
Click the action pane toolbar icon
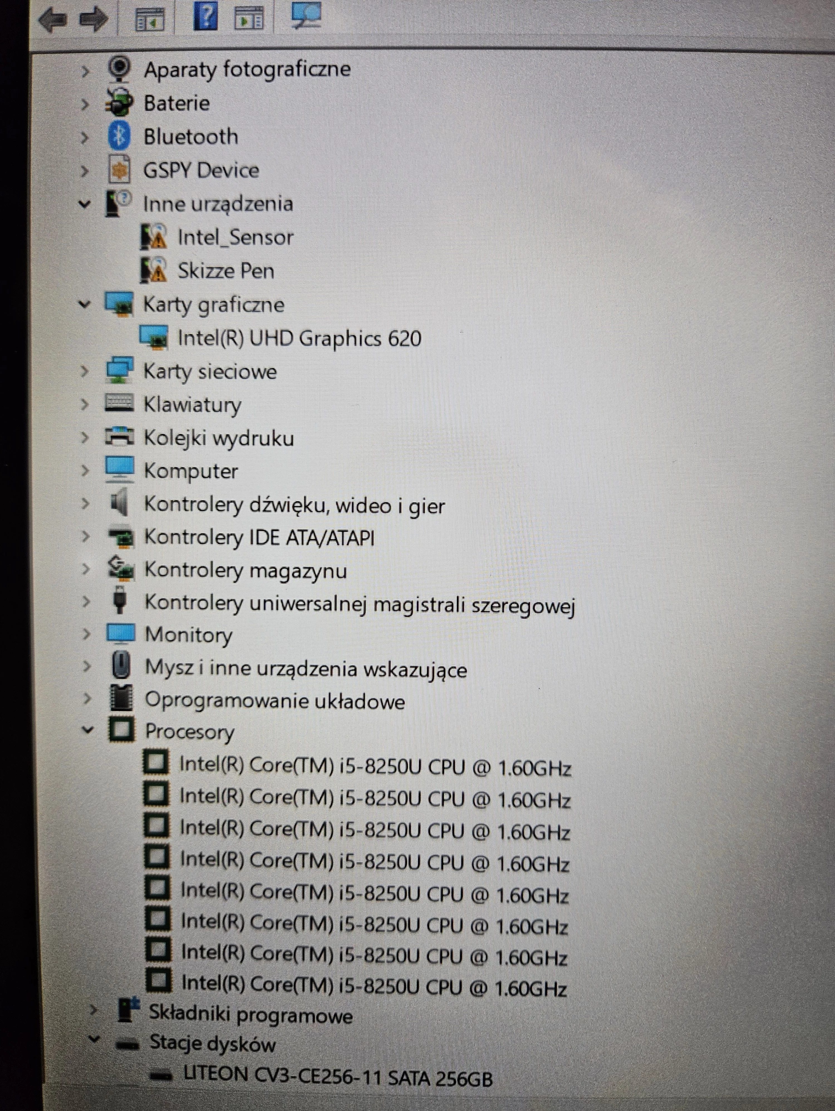click(x=249, y=18)
